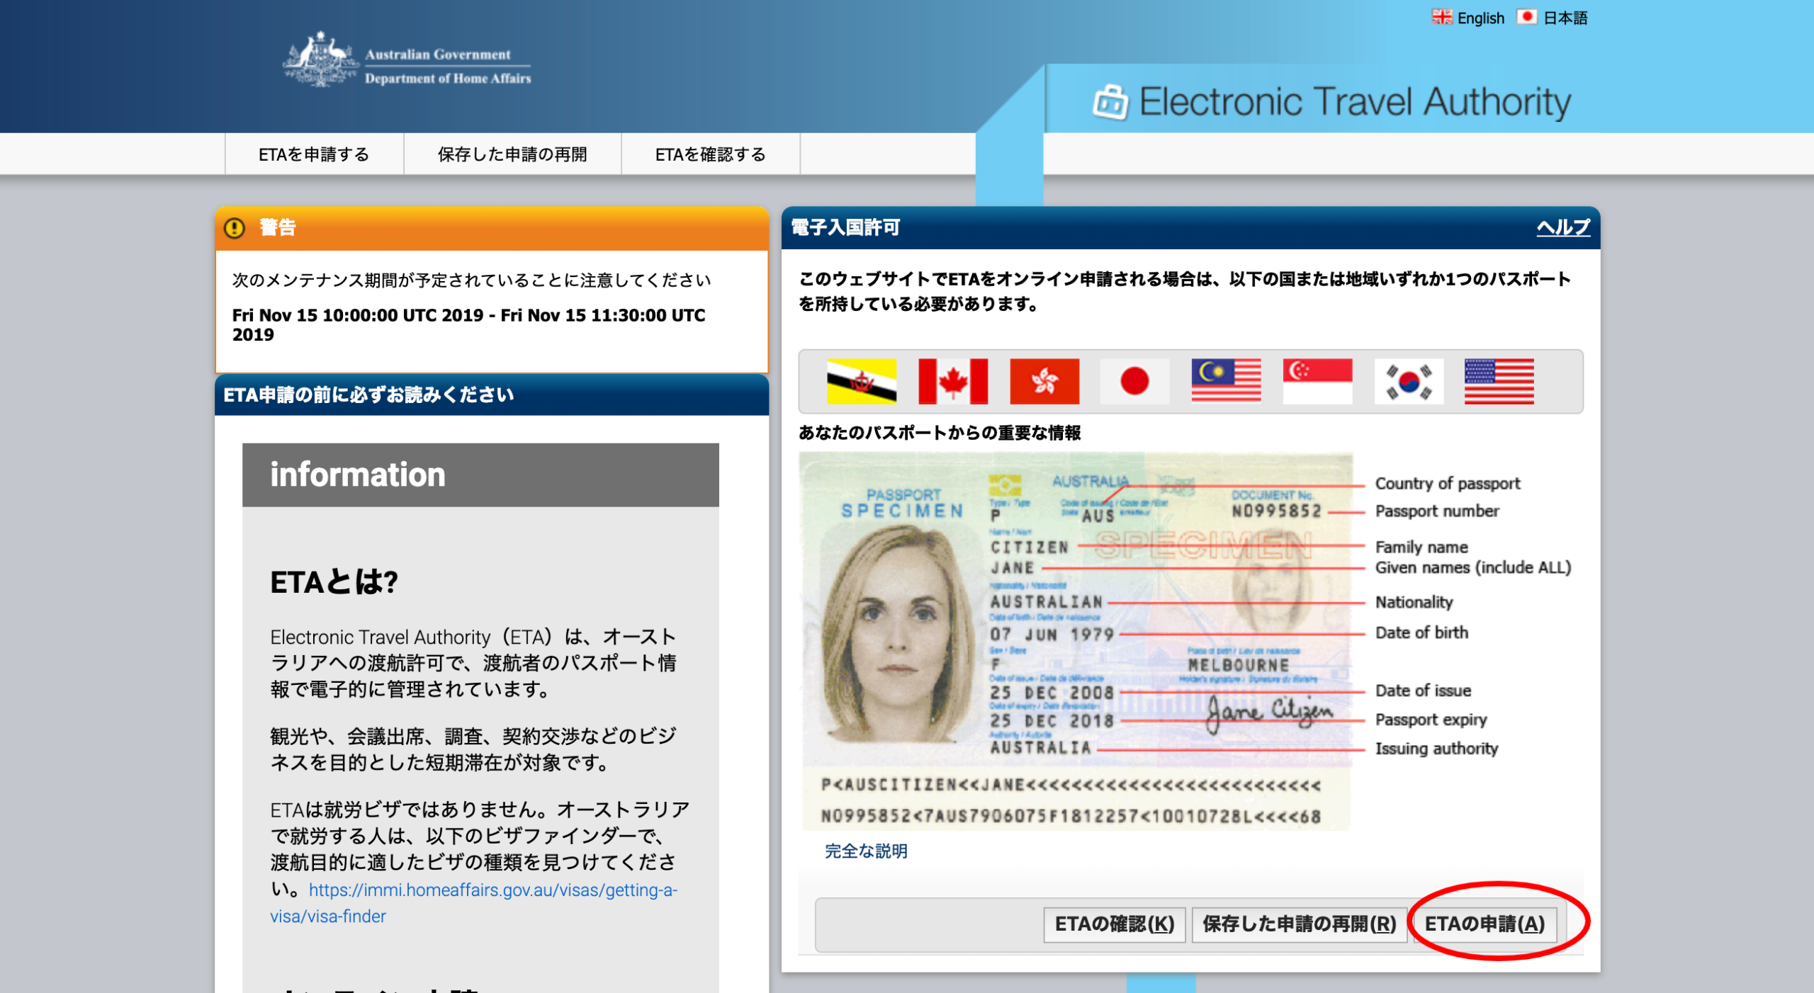The image size is (1814, 993).
Task: Click the 警告 warning title text
Action: 277,227
